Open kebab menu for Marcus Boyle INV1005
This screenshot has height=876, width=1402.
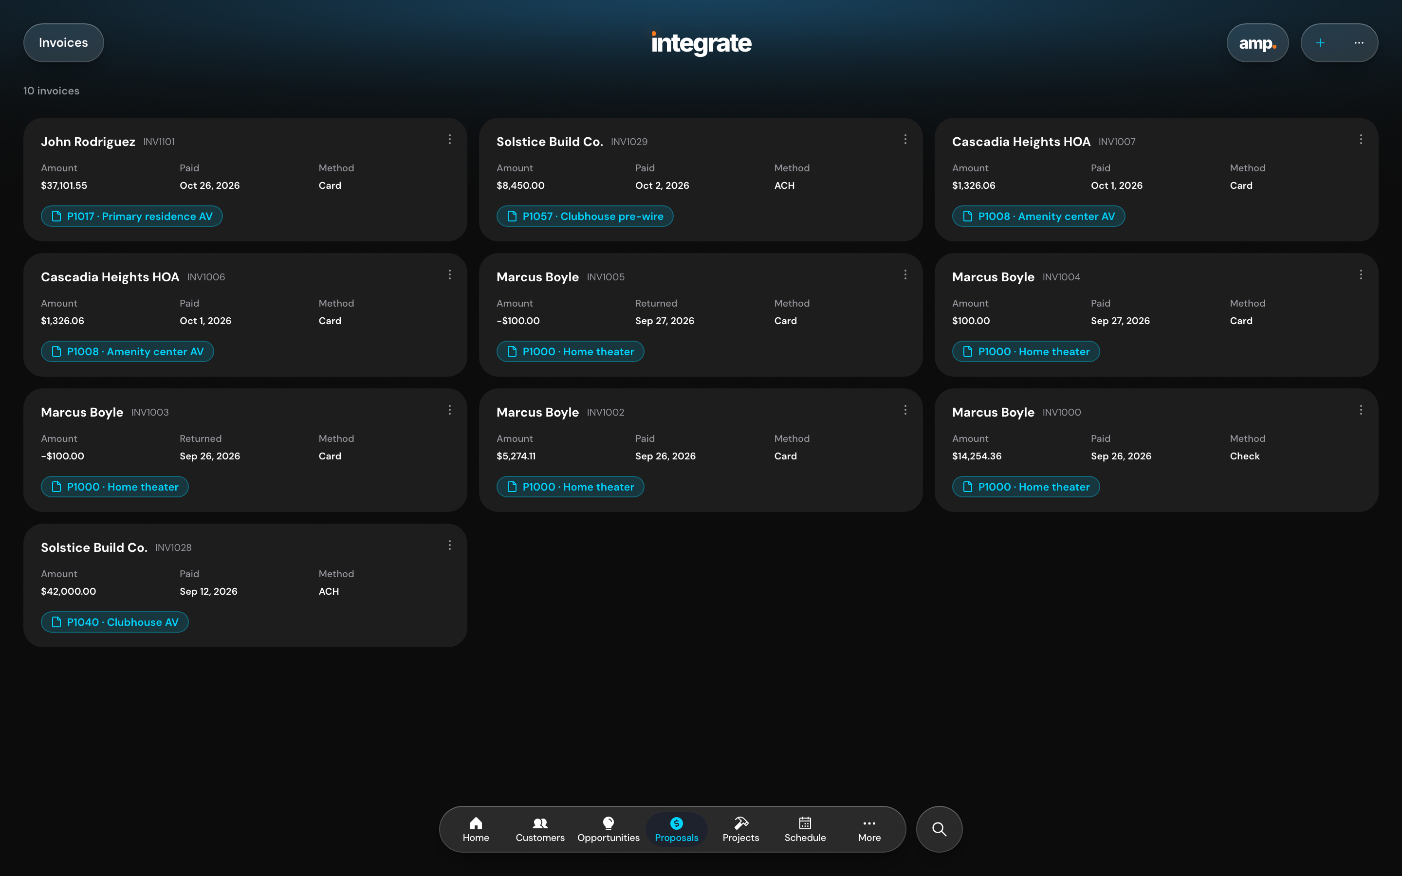pos(905,274)
